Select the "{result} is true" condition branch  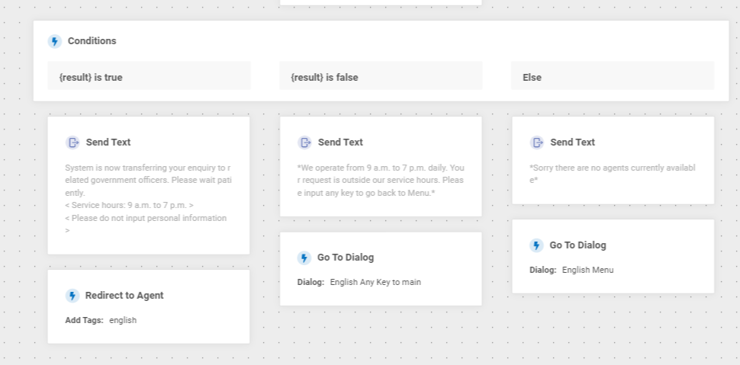pos(149,76)
